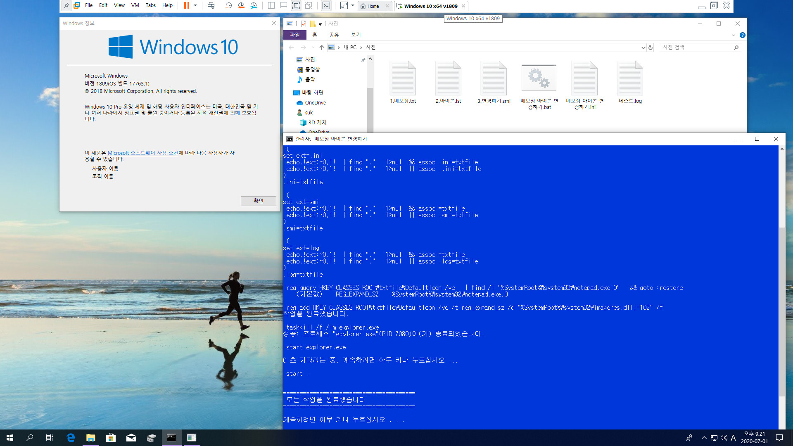The image size is (793, 446).
Task: Click the Unity mode icon
Action: click(309, 6)
